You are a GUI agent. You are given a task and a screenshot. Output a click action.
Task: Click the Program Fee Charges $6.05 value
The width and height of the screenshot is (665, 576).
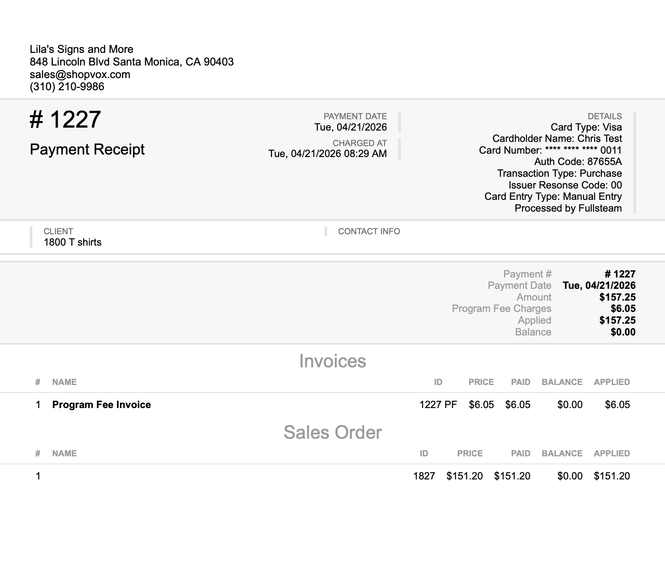tap(623, 309)
